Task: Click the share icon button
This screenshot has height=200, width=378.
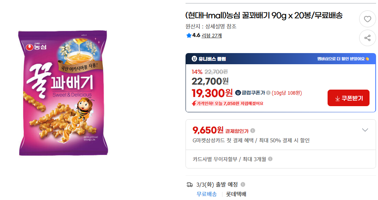Action: tap(367, 38)
